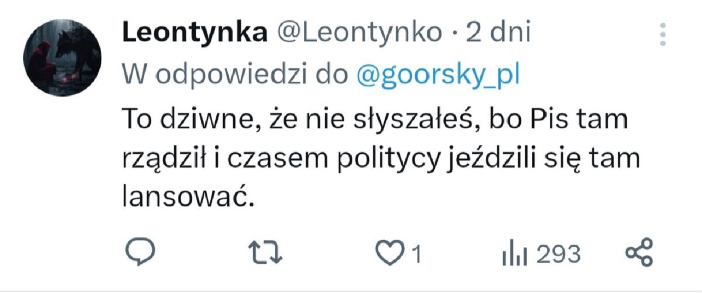Click the 293 views count
702x293 pixels.
[x=558, y=254]
